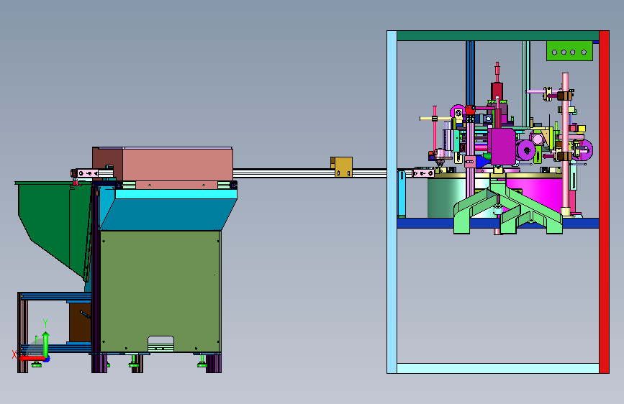
Task: Click the red X axis arrow of the triad
Action: [31, 359]
